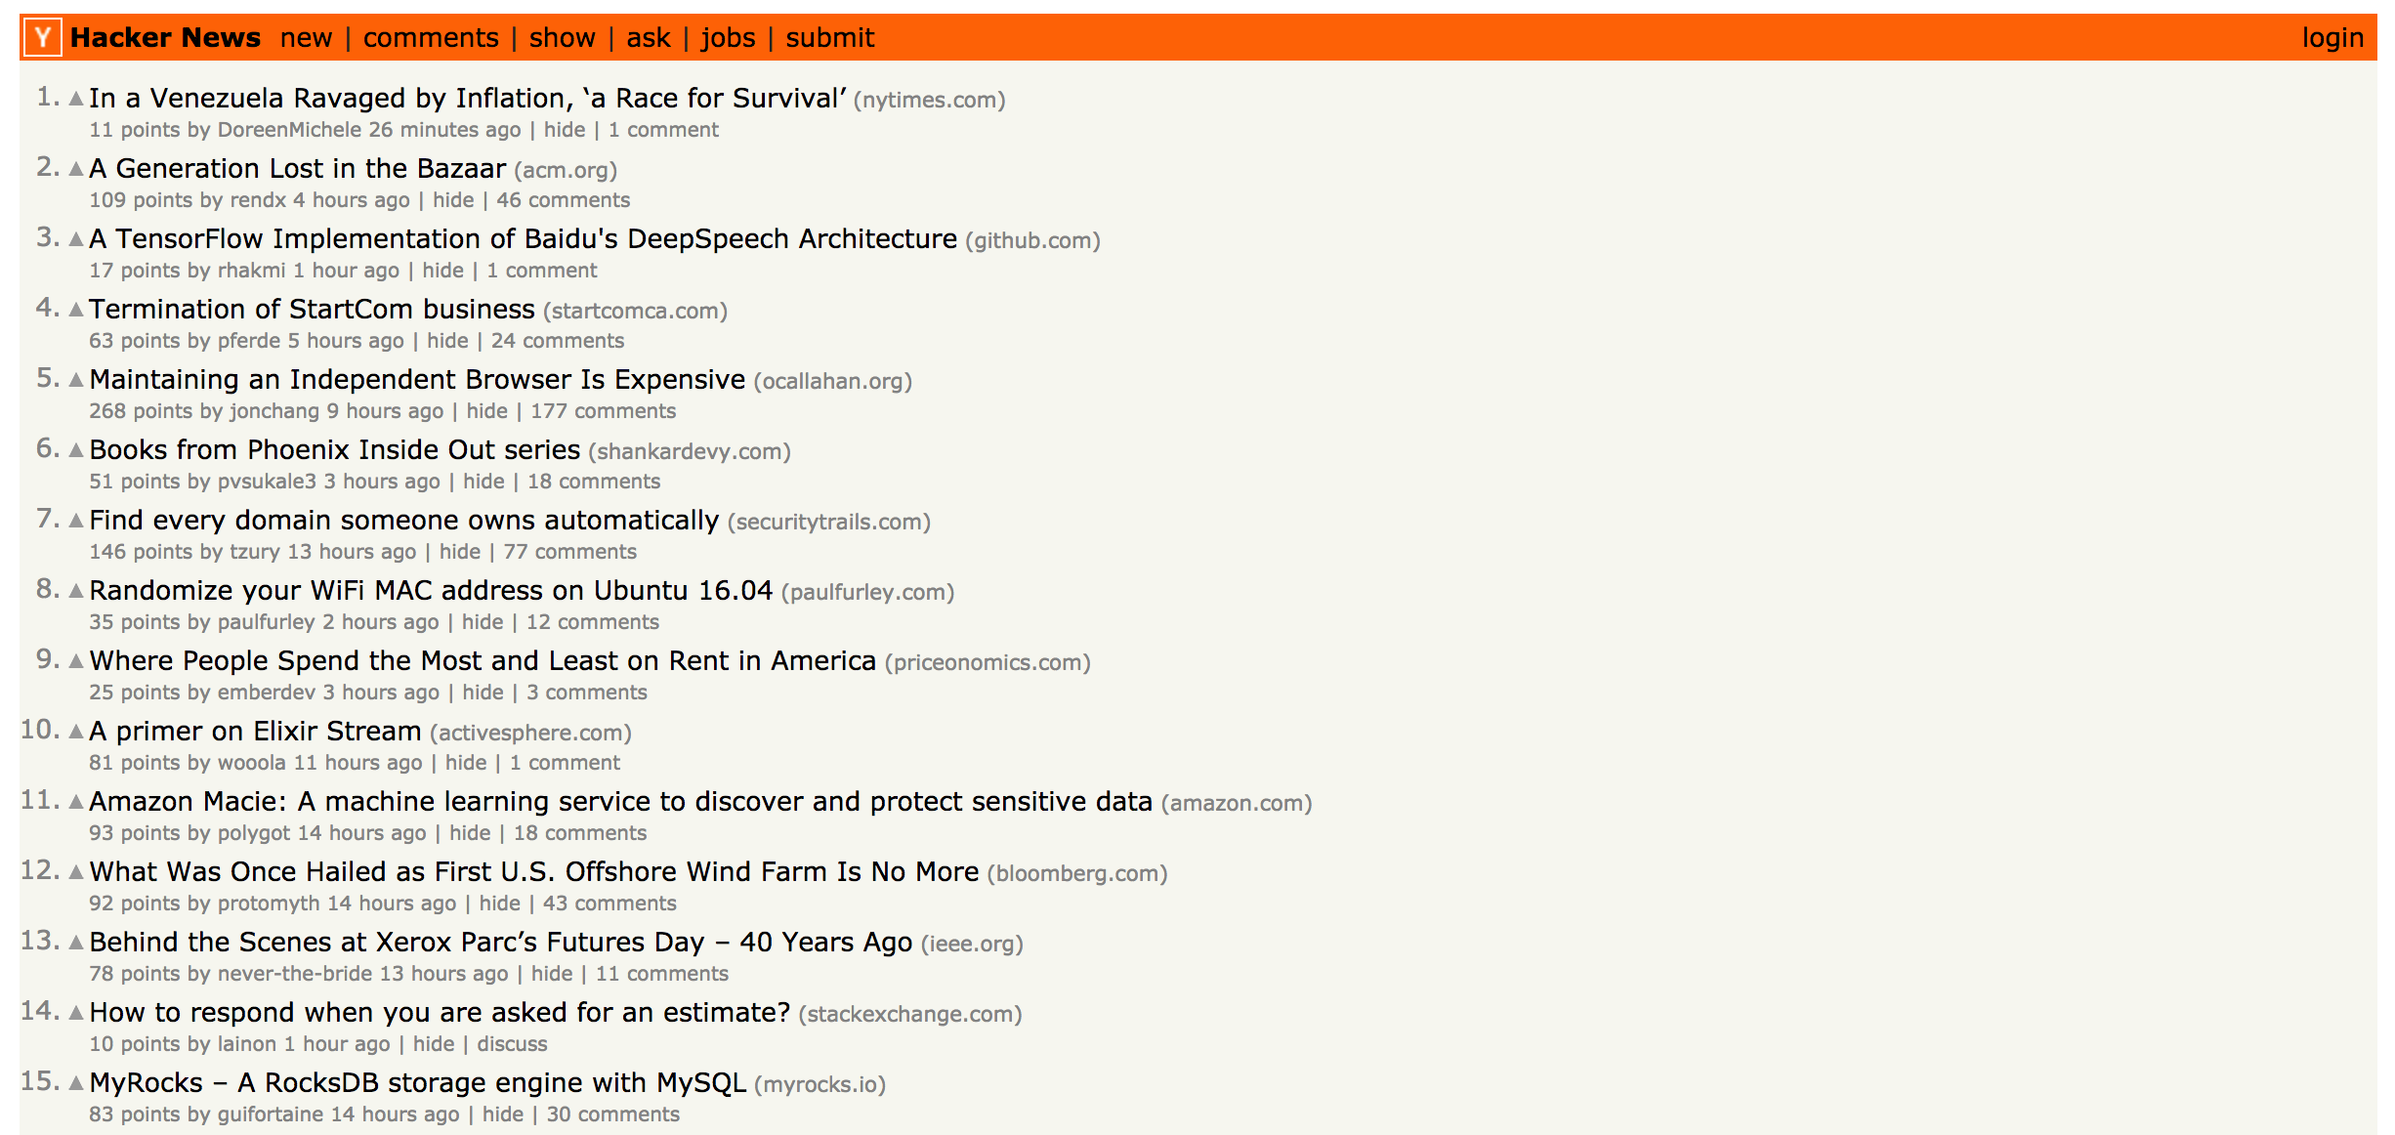The image size is (2395, 1135).
Task: Click the login link
Action: [2332, 38]
